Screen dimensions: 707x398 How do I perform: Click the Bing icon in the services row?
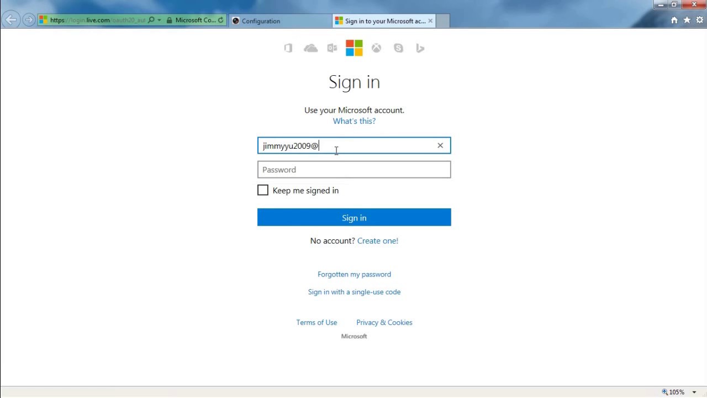click(x=420, y=48)
